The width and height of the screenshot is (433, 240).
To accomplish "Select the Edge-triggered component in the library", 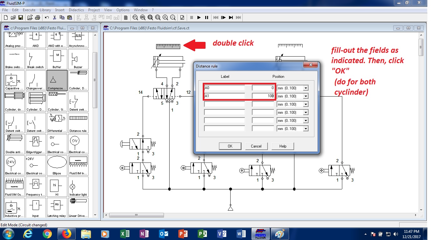I will (x=36, y=144).
